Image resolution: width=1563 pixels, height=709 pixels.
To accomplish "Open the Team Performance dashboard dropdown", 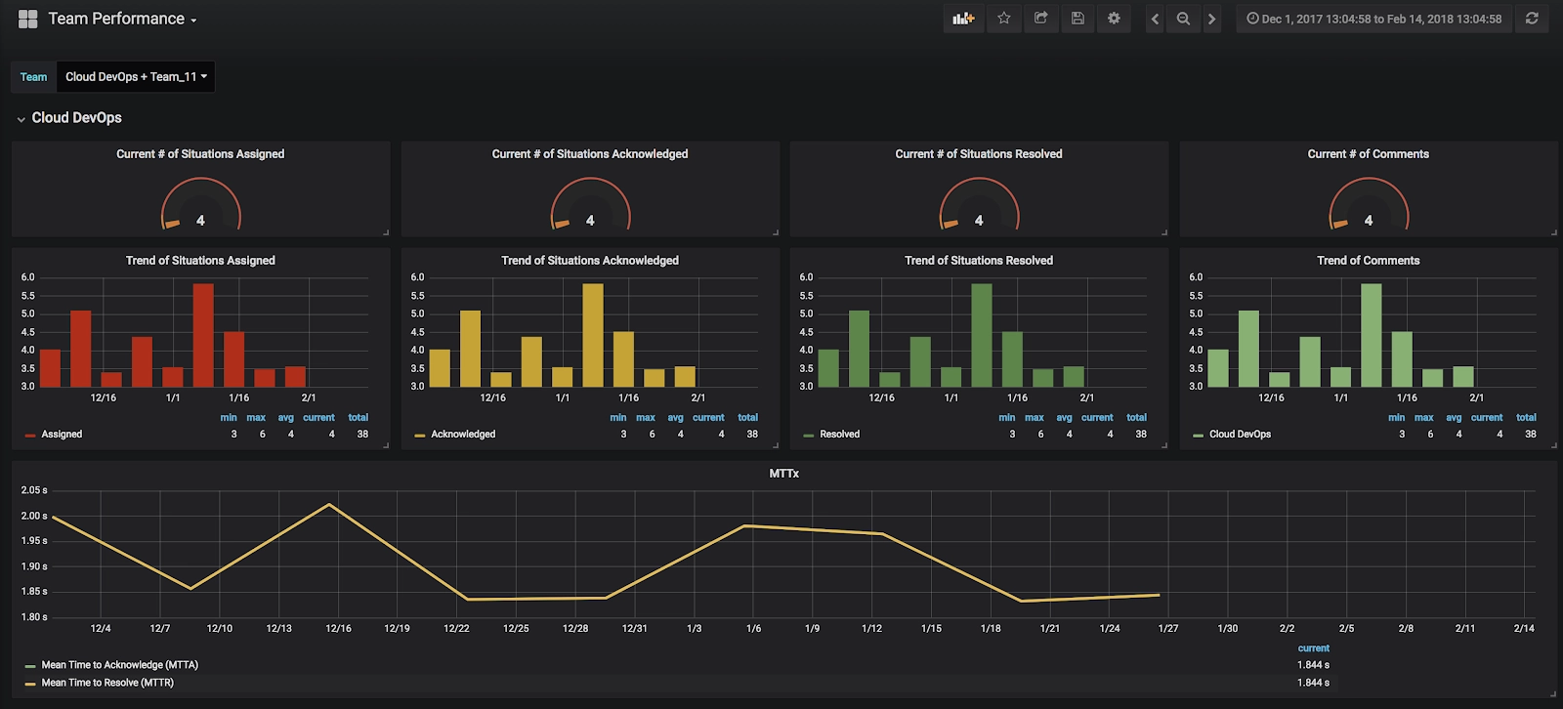I will coord(122,19).
